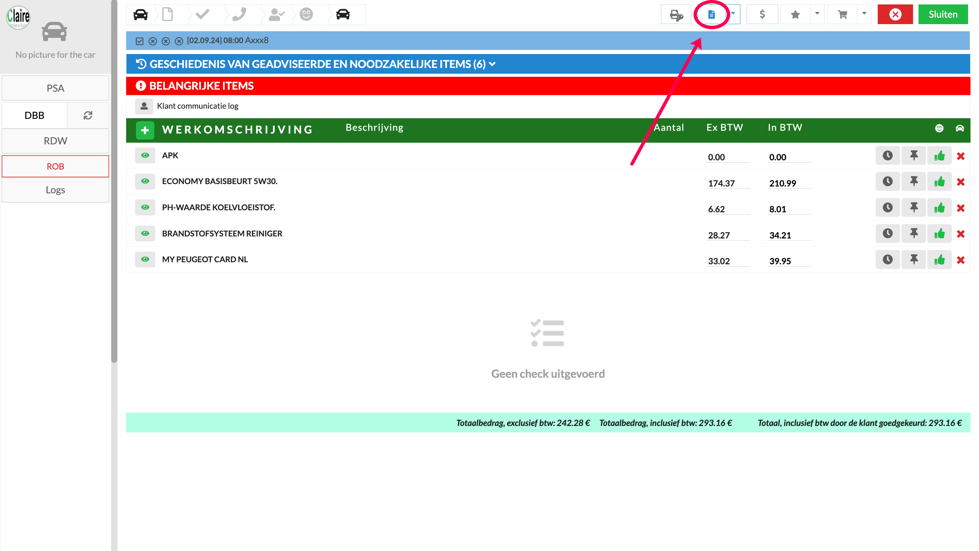Delete Brandstofsysteem Reiniger row with red X
This screenshot has width=979, height=551.
pos(960,234)
